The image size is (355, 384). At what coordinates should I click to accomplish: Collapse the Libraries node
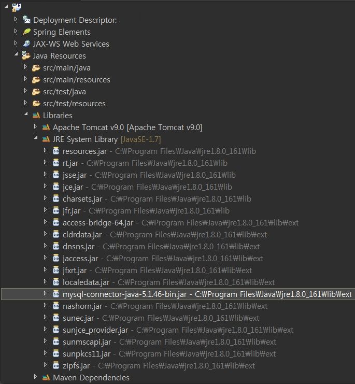[x=26, y=113]
